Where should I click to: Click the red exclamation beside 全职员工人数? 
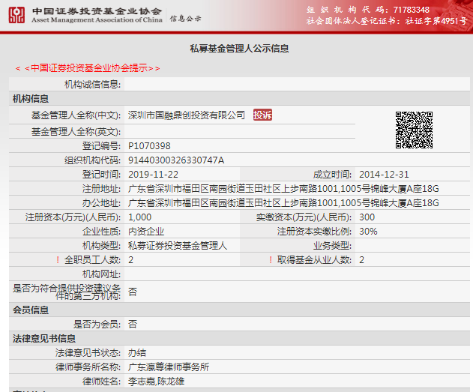pyautogui.click(x=58, y=259)
